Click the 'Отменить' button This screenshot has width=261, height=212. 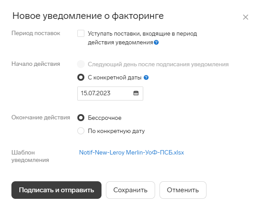[x=183, y=190]
